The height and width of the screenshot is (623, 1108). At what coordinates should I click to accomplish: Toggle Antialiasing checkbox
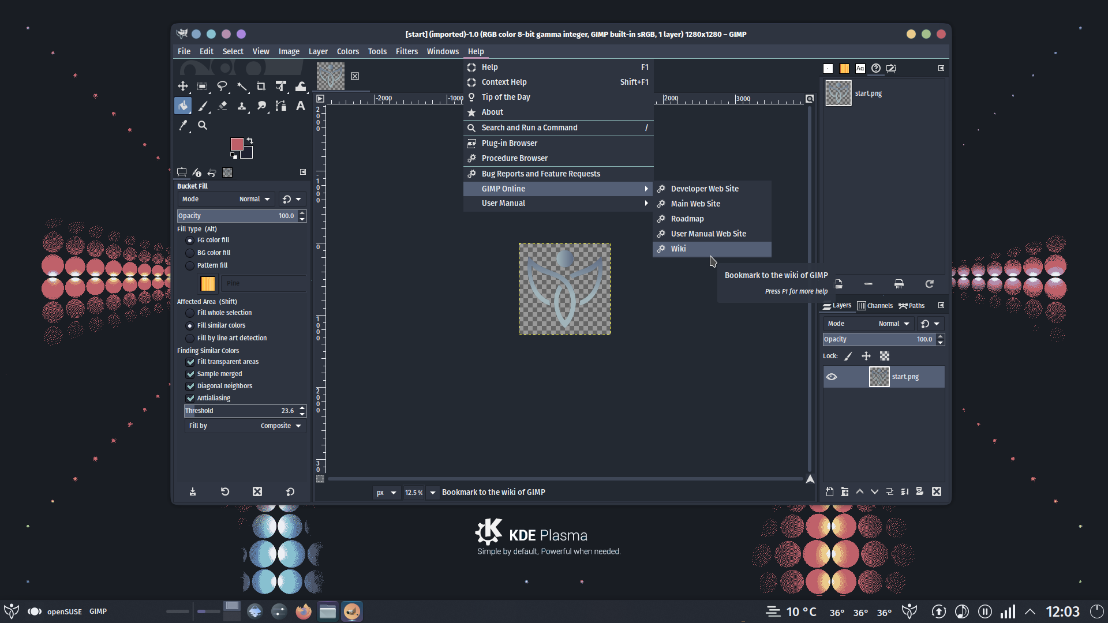coord(190,398)
